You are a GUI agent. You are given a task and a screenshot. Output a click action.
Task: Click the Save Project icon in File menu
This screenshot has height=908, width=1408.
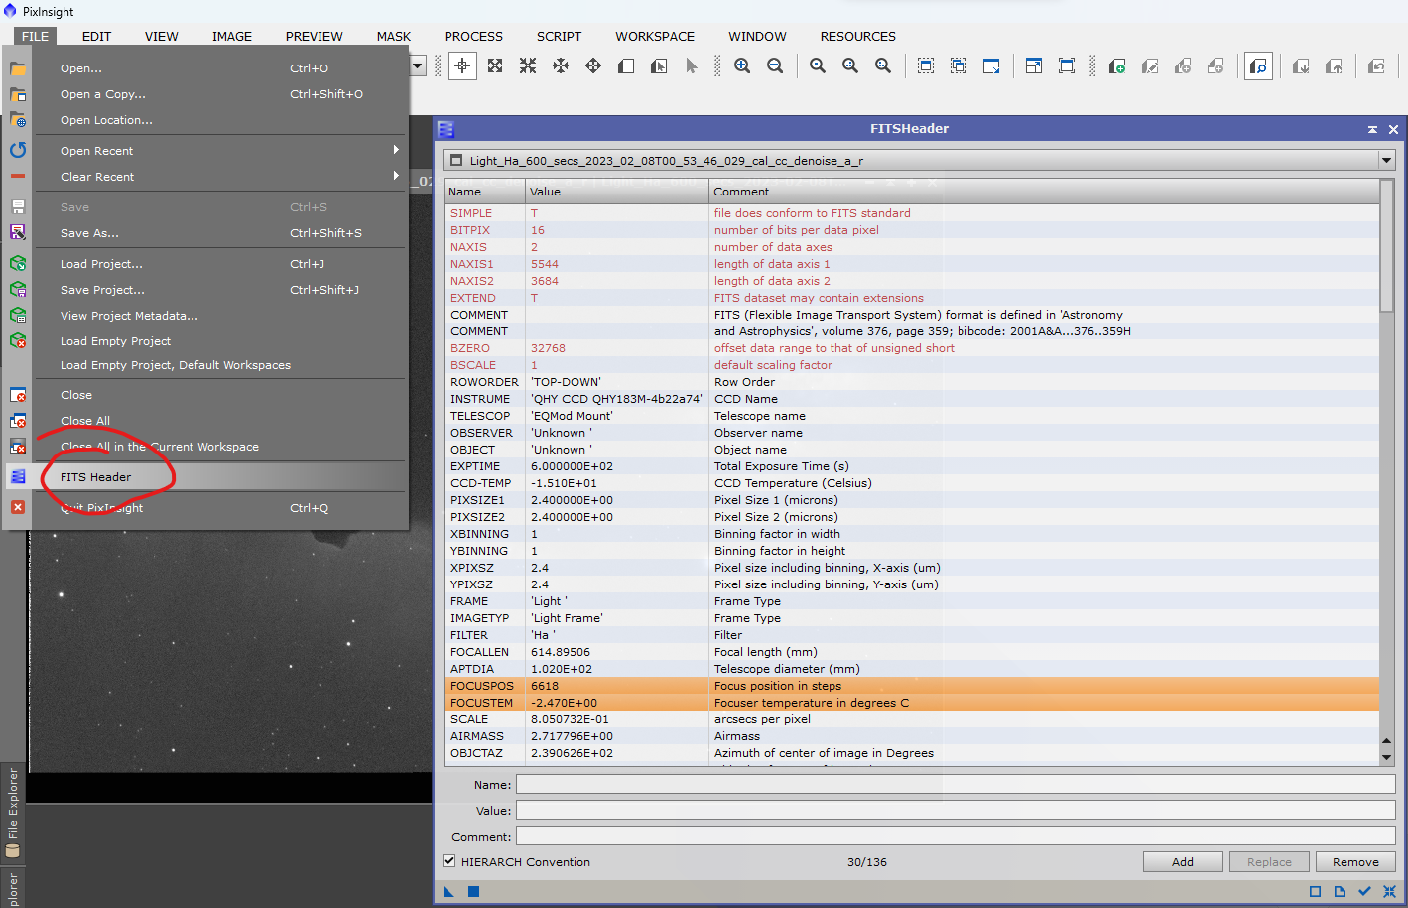18,289
